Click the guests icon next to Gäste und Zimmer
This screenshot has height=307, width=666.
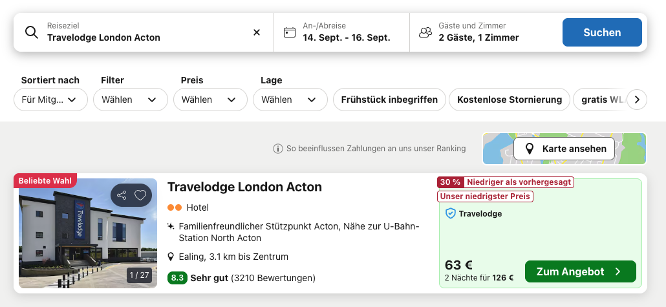click(x=425, y=32)
